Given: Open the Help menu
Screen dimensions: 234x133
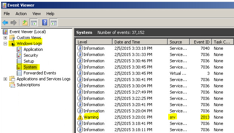Looking at the screenshot, I should pos(50,14).
